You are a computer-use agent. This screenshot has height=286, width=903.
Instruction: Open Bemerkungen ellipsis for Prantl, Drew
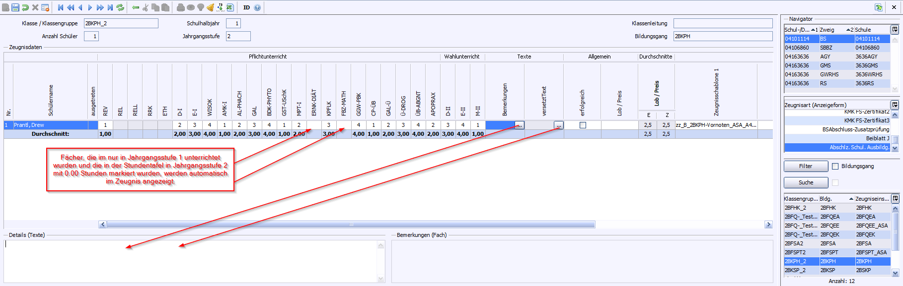[x=519, y=125]
